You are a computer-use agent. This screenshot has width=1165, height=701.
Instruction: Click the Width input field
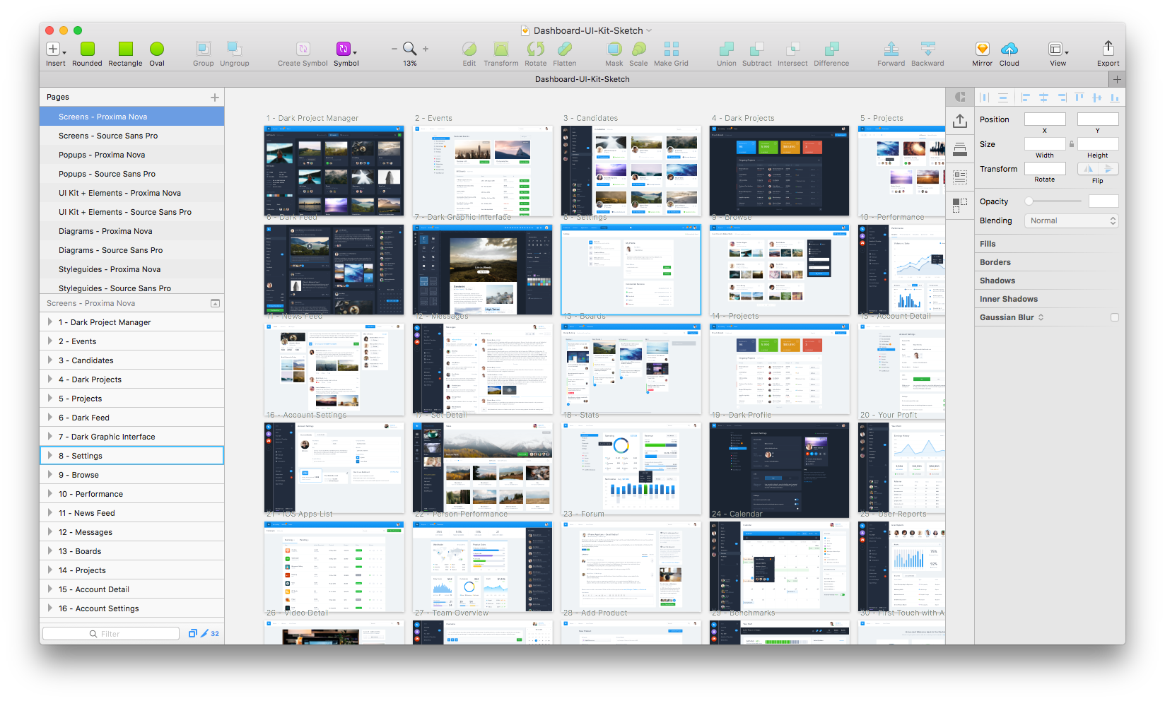(1045, 144)
